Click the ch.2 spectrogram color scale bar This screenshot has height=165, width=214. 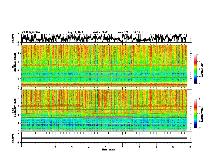tap(195, 114)
